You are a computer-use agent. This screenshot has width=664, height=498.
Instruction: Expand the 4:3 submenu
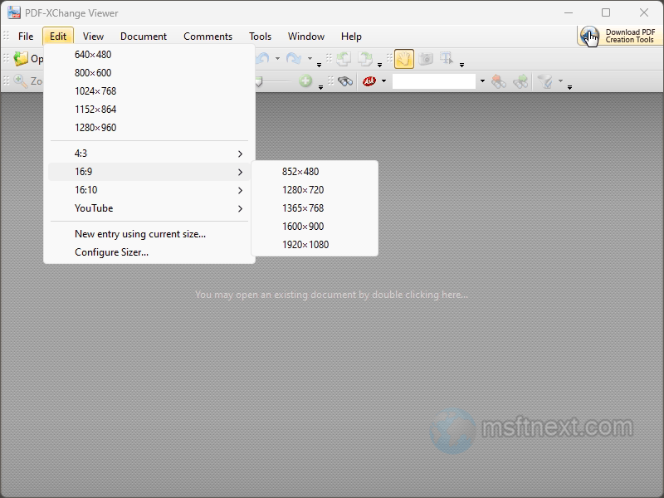149,154
